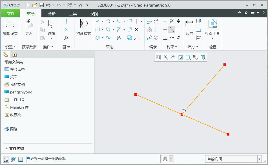Screen dimensions: 268x165
Task: Open the 检查工具 inspect tools button
Action: tap(212, 29)
